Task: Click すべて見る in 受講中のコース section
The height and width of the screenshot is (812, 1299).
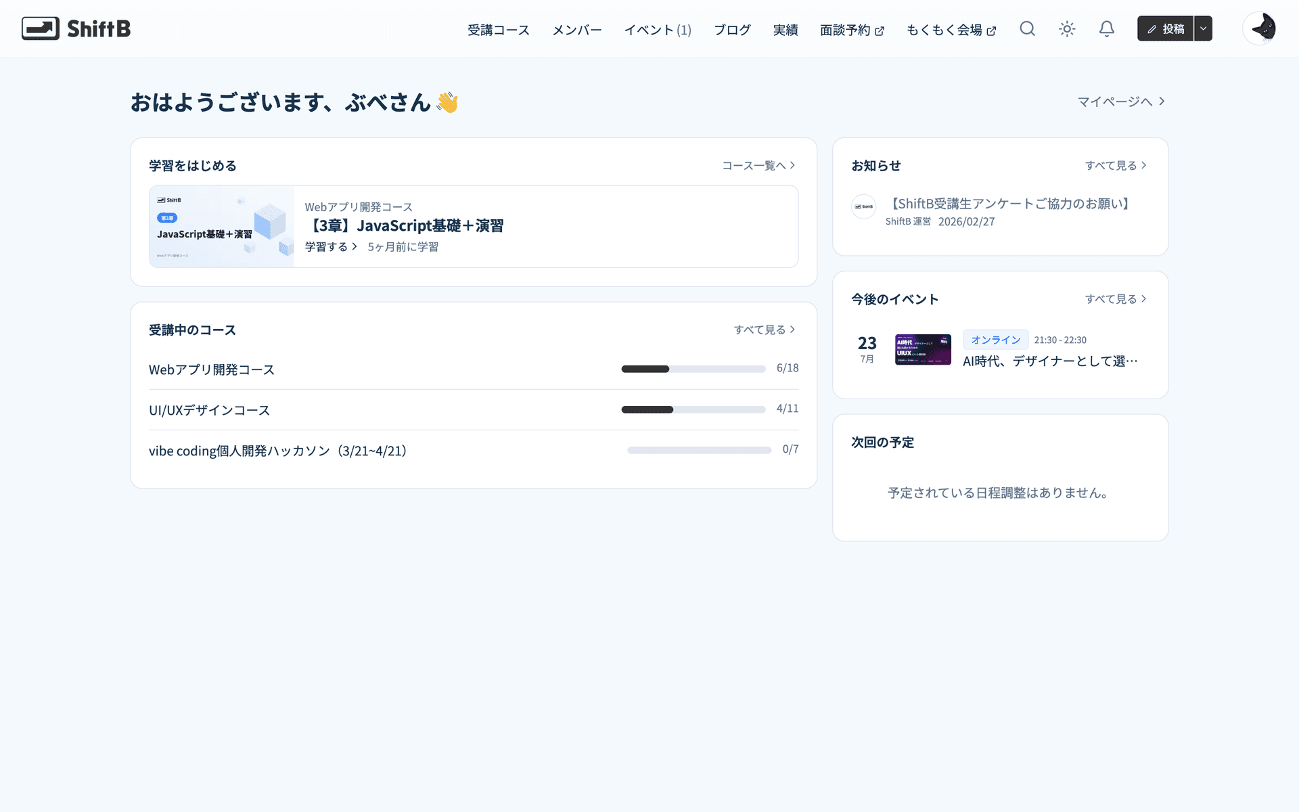Action: pos(765,330)
